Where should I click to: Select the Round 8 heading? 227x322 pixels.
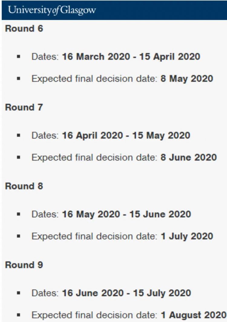point(24,186)
